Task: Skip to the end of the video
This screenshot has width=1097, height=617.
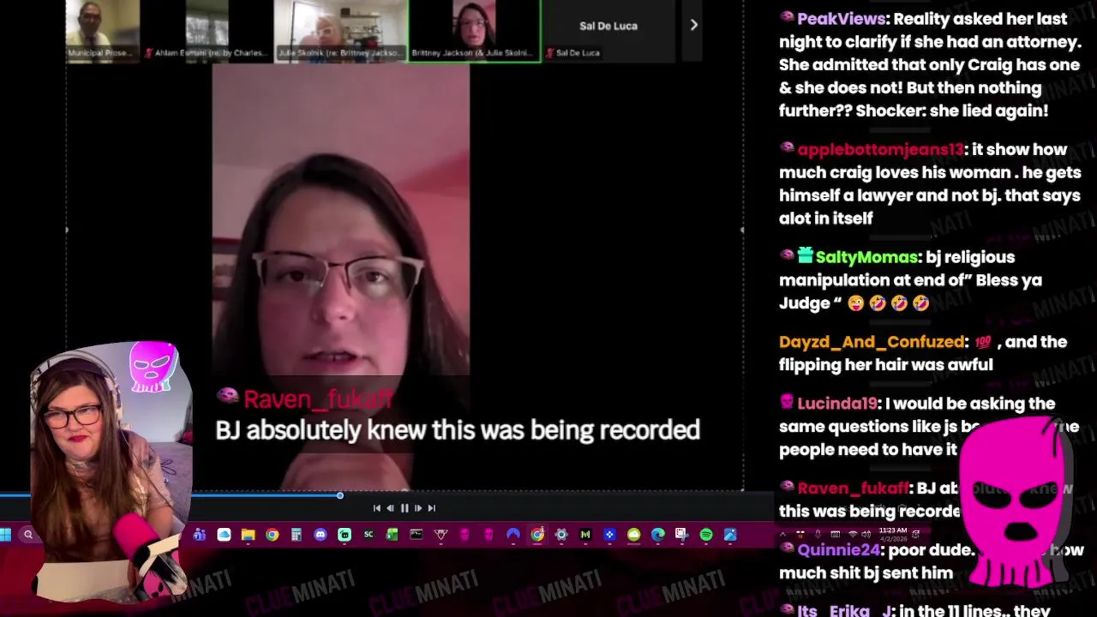Action: click(x=431, y=508)
